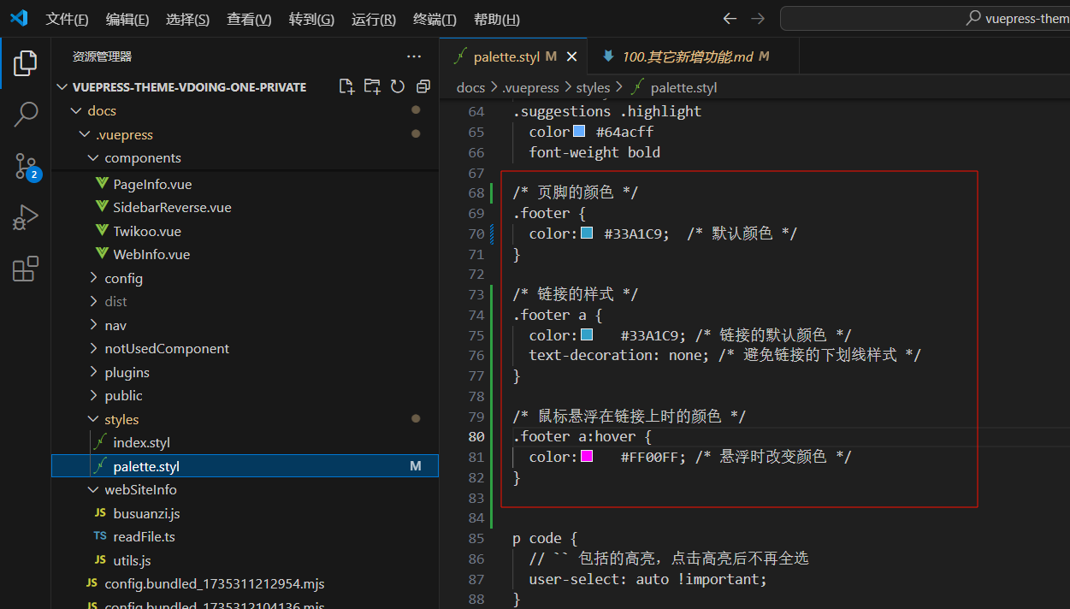Click the New Folder icon in explorer
Screen dimensions: 1070x609
coord(372,86)
